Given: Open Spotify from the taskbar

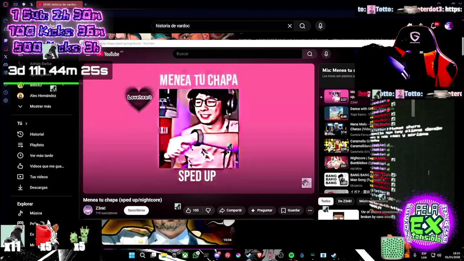Looking at the screenshot, I should click(x=291, y=255).
